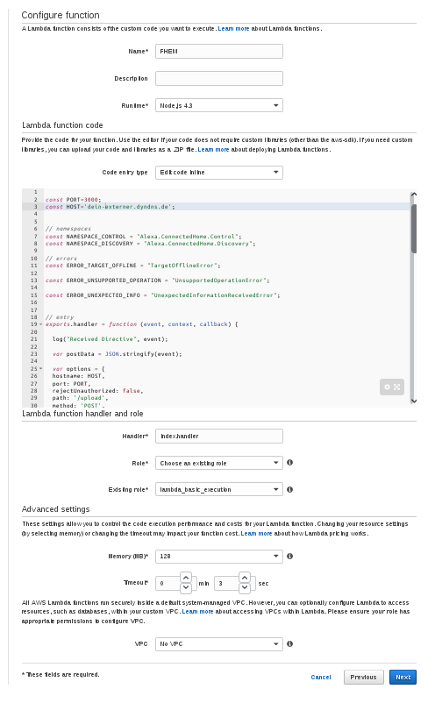Open Learn more about deploying Lambda functions
Viewport: 435px width, 703px height.
click(x=213, y=149)
